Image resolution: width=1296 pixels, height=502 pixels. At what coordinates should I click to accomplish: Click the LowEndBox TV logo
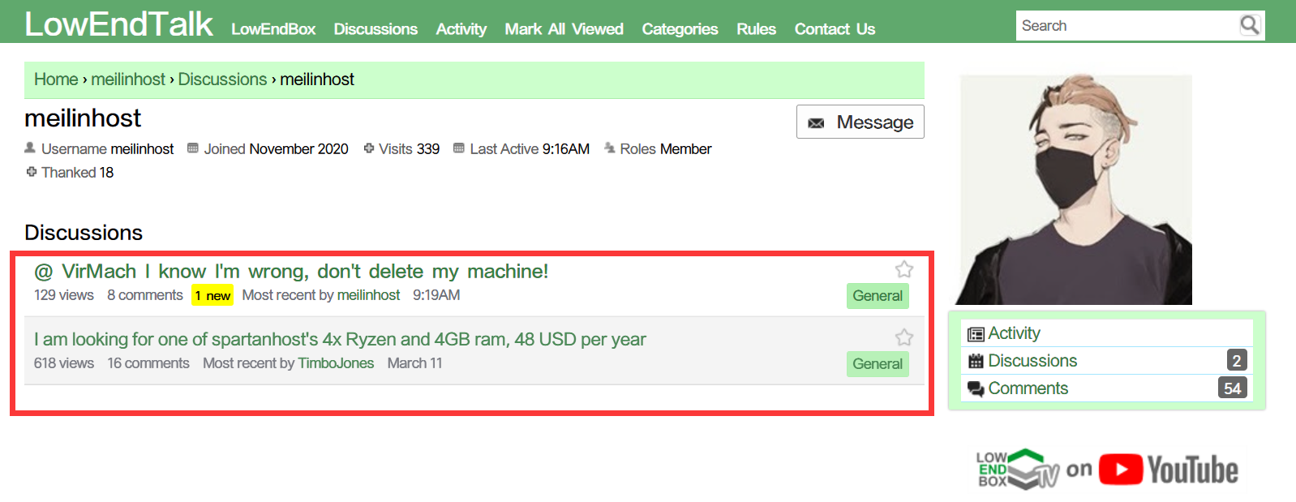(1018, 470)
